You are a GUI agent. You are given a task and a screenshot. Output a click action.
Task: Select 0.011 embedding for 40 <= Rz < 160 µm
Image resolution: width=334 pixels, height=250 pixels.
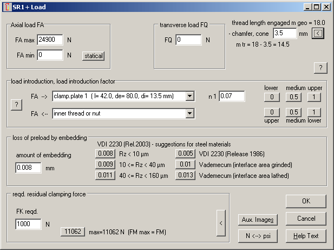104,175
